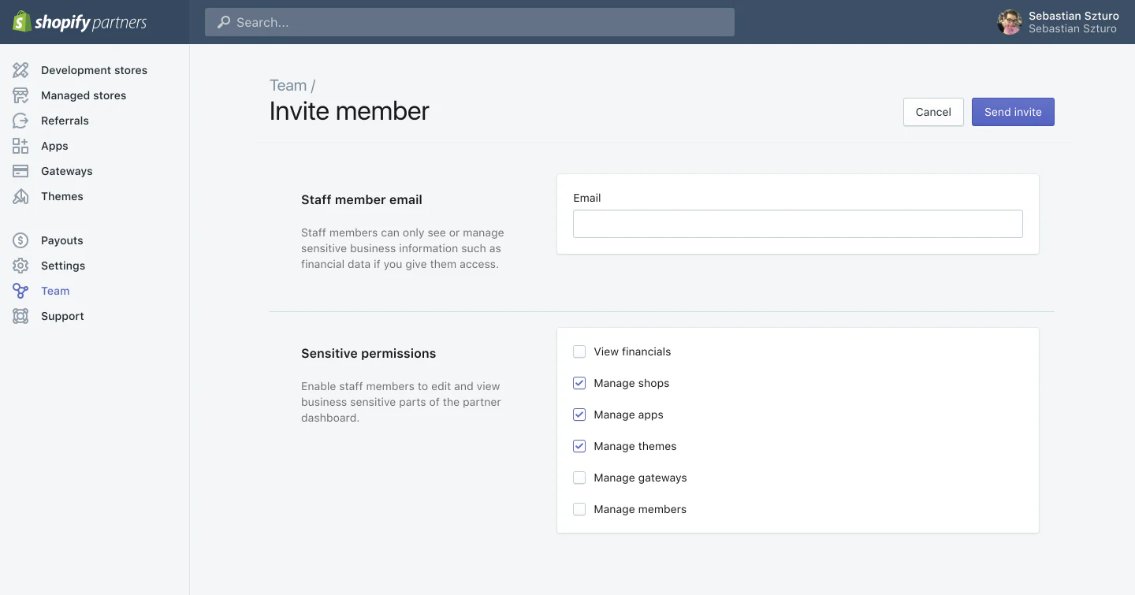Click the Shopify Partners logo
This screenshot has height=595, width=1135.
[x=79, y=22]
